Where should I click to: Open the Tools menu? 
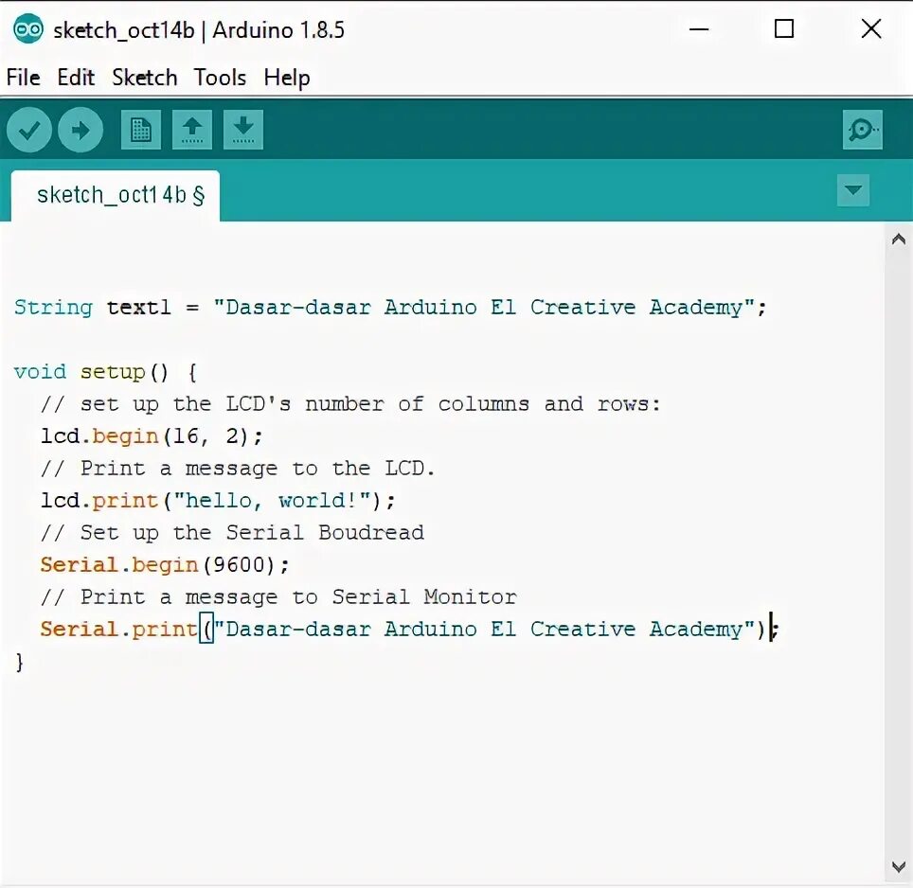click(220, 78)
